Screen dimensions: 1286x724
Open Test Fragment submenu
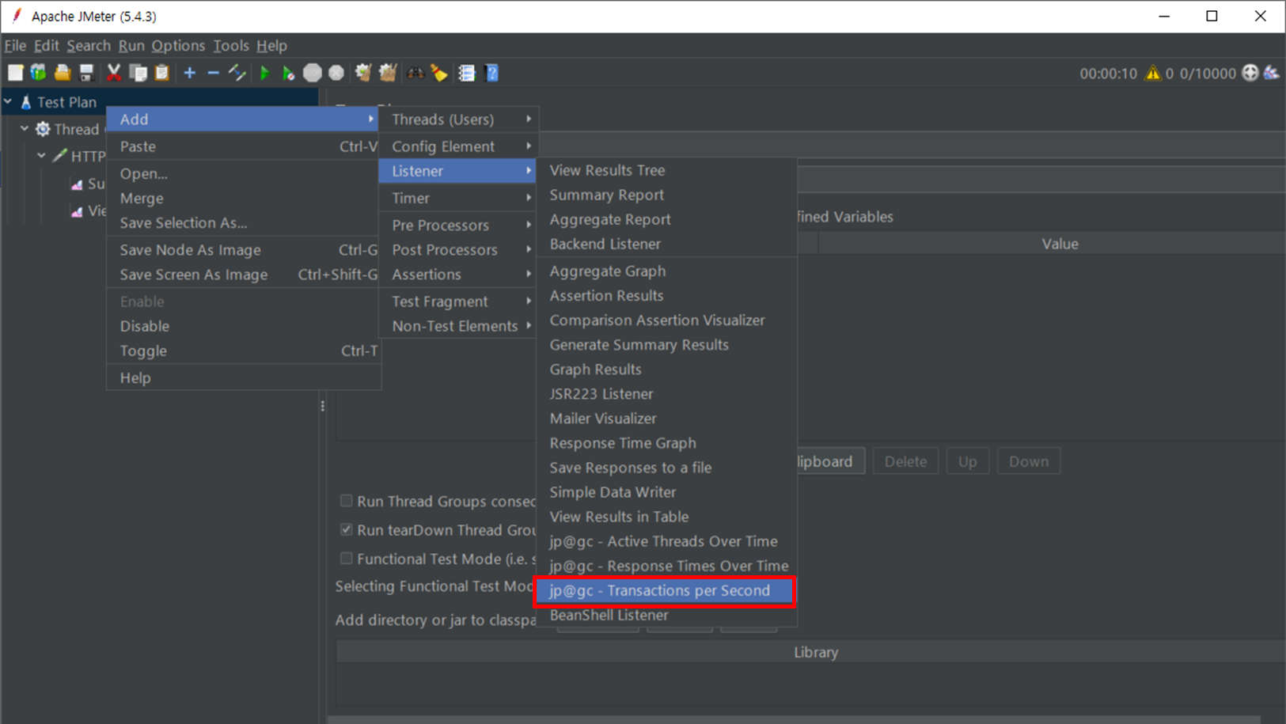coord(458,301)
